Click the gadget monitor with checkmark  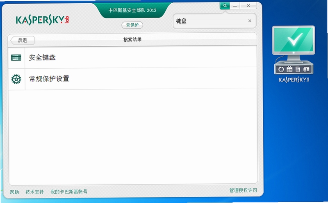click(294, 40)
